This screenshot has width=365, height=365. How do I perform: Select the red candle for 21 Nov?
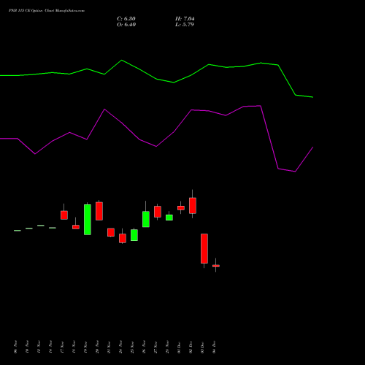point(111,232)
